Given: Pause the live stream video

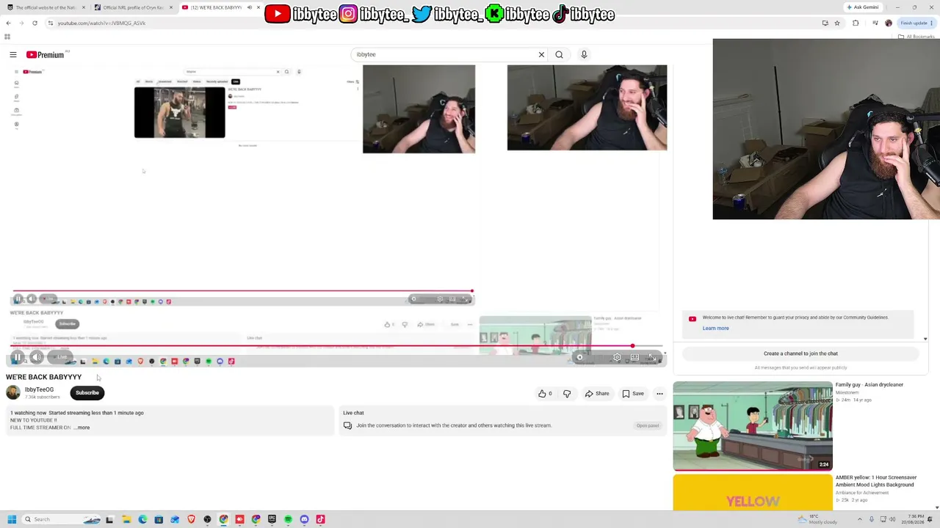Looking at the screenshot, I should click(x=17, y=358).
